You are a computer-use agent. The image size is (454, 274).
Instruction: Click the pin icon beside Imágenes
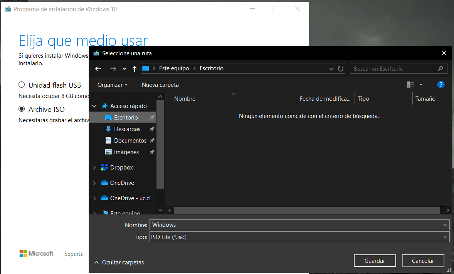coord(152,152)
